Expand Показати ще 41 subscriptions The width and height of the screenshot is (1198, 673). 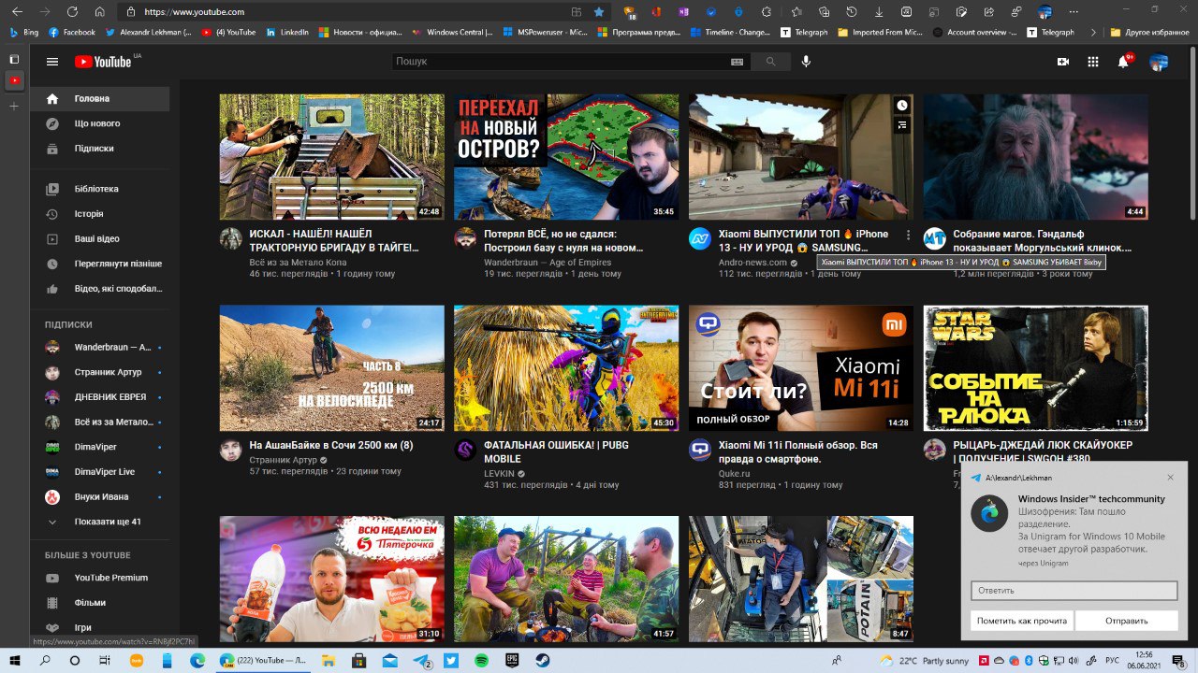(x=100, y=522)
